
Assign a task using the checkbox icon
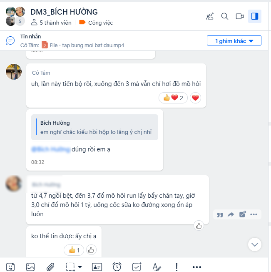coord(137,267)
